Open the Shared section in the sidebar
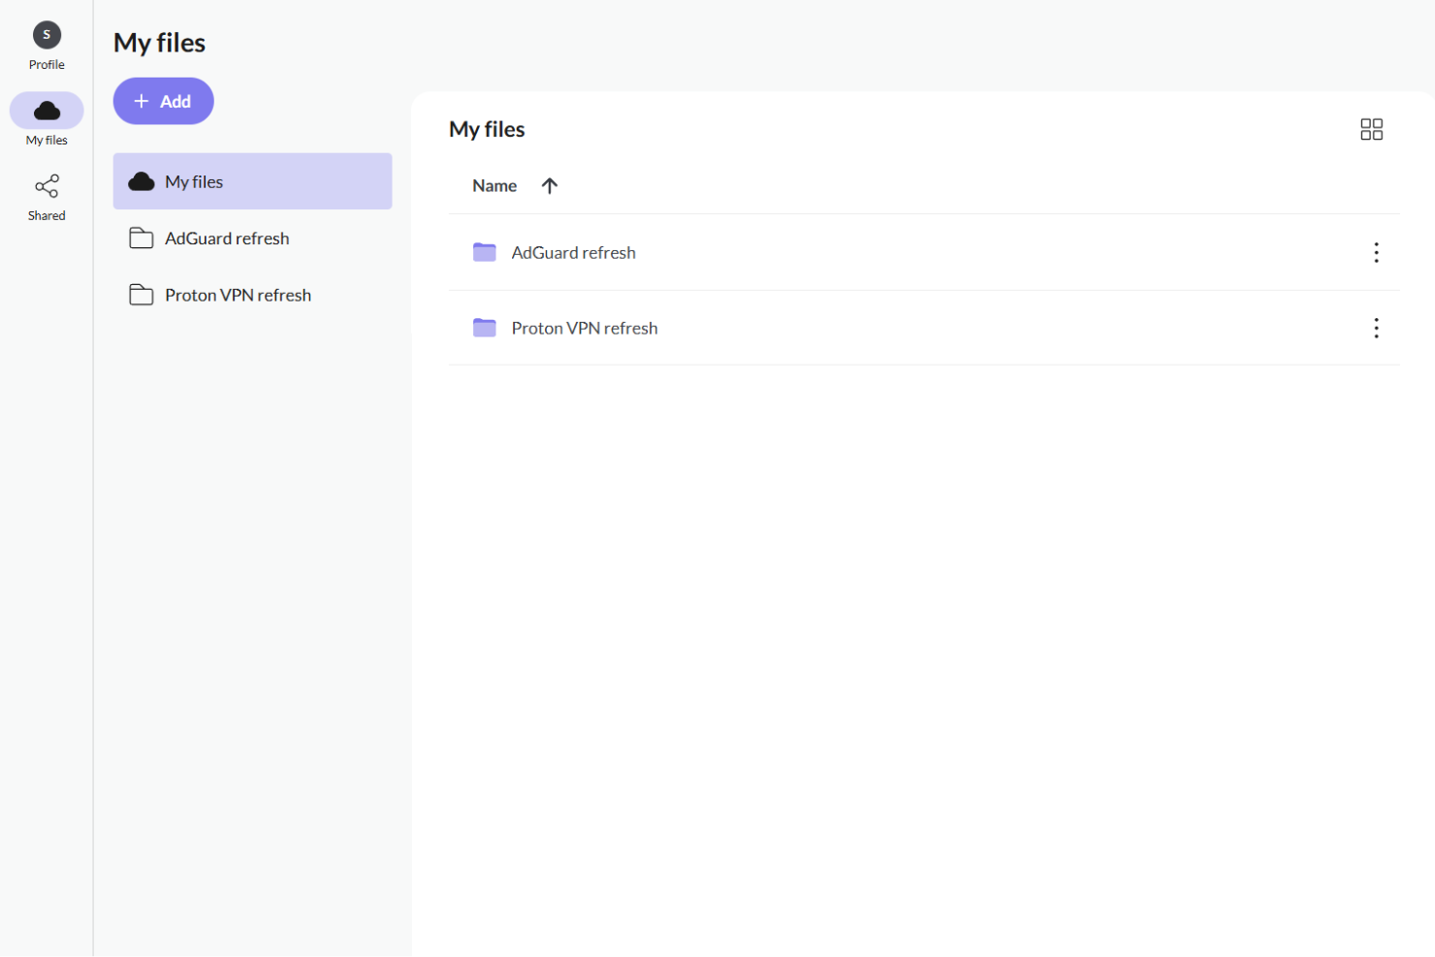1435x957 pixels. pyautogui.click(x=46, y=197)
